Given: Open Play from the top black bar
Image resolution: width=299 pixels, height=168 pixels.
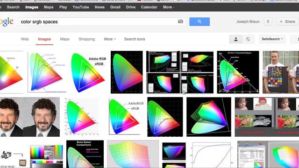Looking at the screenshot, I should 63,7.
